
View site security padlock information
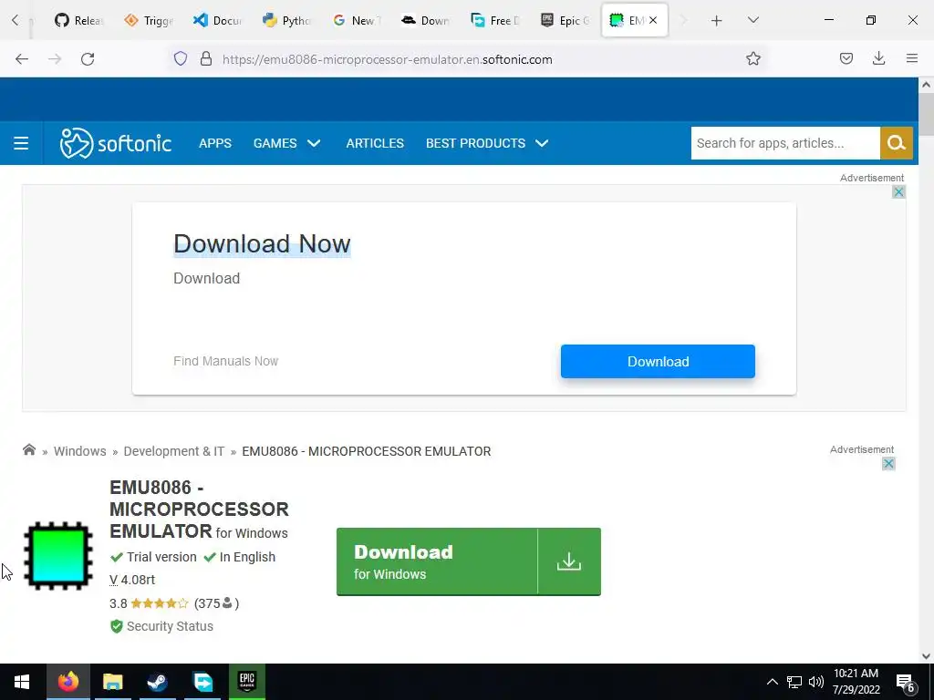(x=206, y=59)
